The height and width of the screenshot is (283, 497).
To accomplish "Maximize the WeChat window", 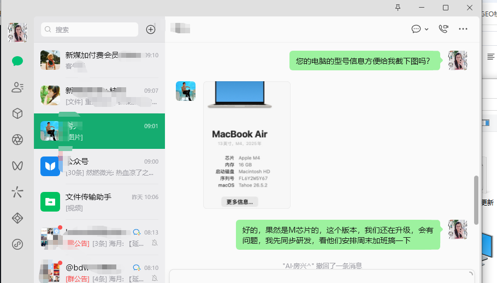I will click(x=446, y=7).
